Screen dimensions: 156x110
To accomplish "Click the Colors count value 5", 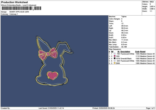I will click(150, 4).
